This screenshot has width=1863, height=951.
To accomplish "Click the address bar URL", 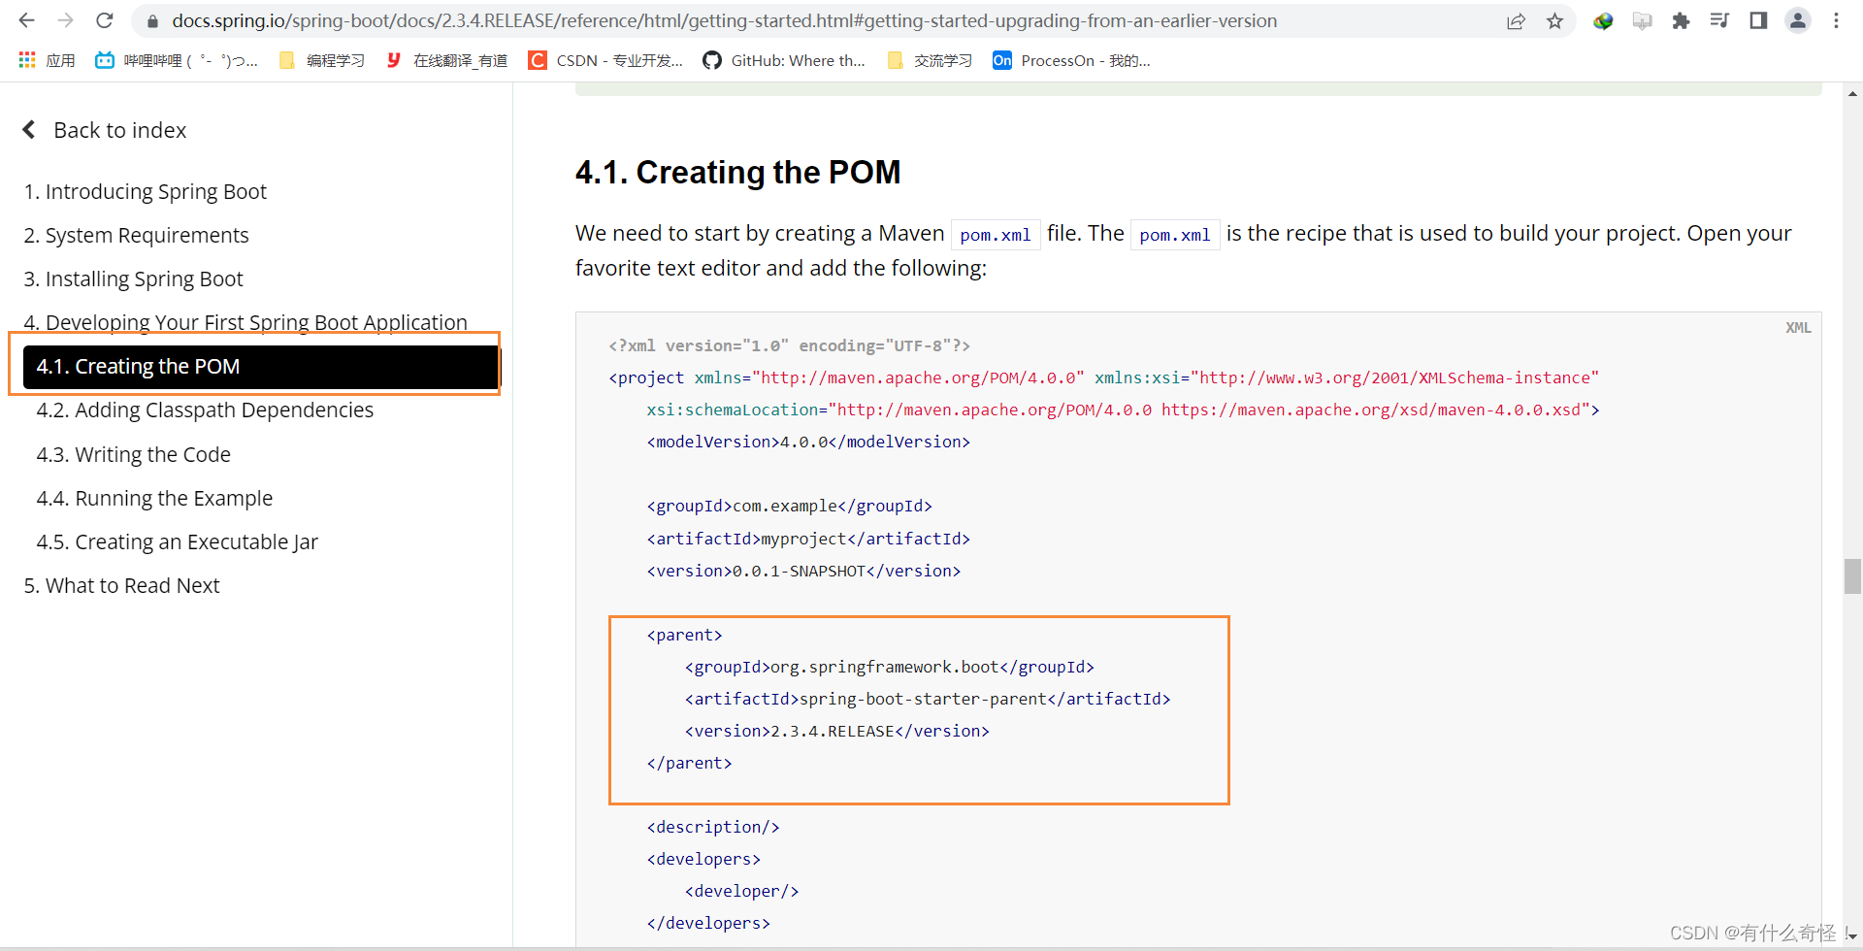I will 724,20.
